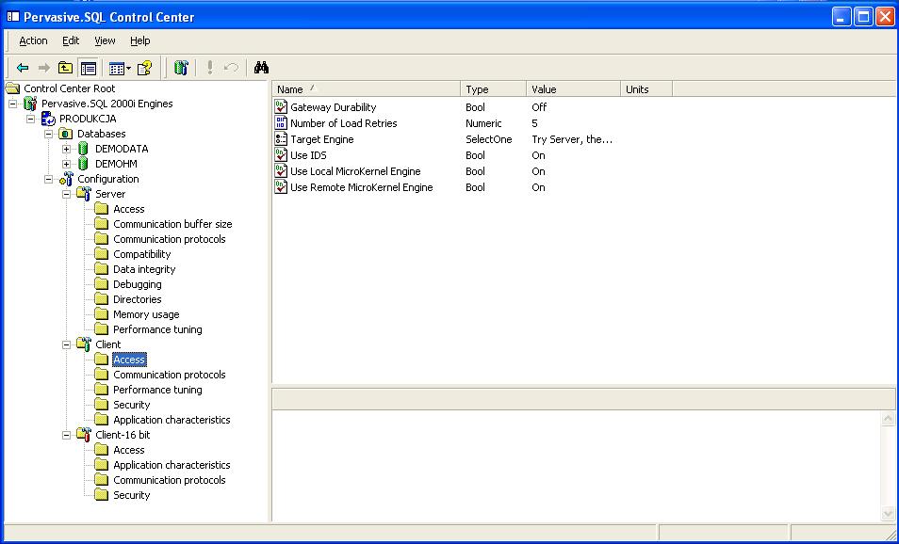Open the View menu

pos(105,40)
